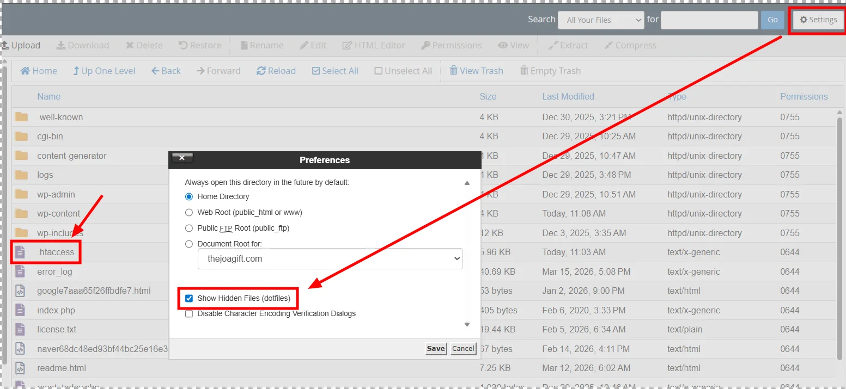The image size is (846, 389).
Task: Select Public FTP Root radio option
Action: pyautogui.click(x=189, y=228)
